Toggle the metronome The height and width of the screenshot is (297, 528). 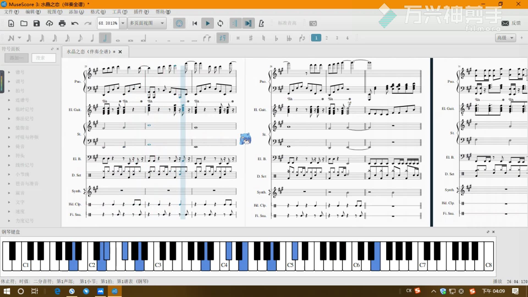coord(261,23)
